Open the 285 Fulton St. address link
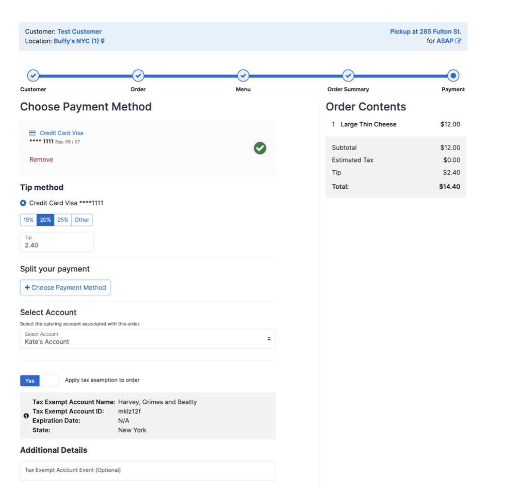The image size is (519, 492). point(440,32)
